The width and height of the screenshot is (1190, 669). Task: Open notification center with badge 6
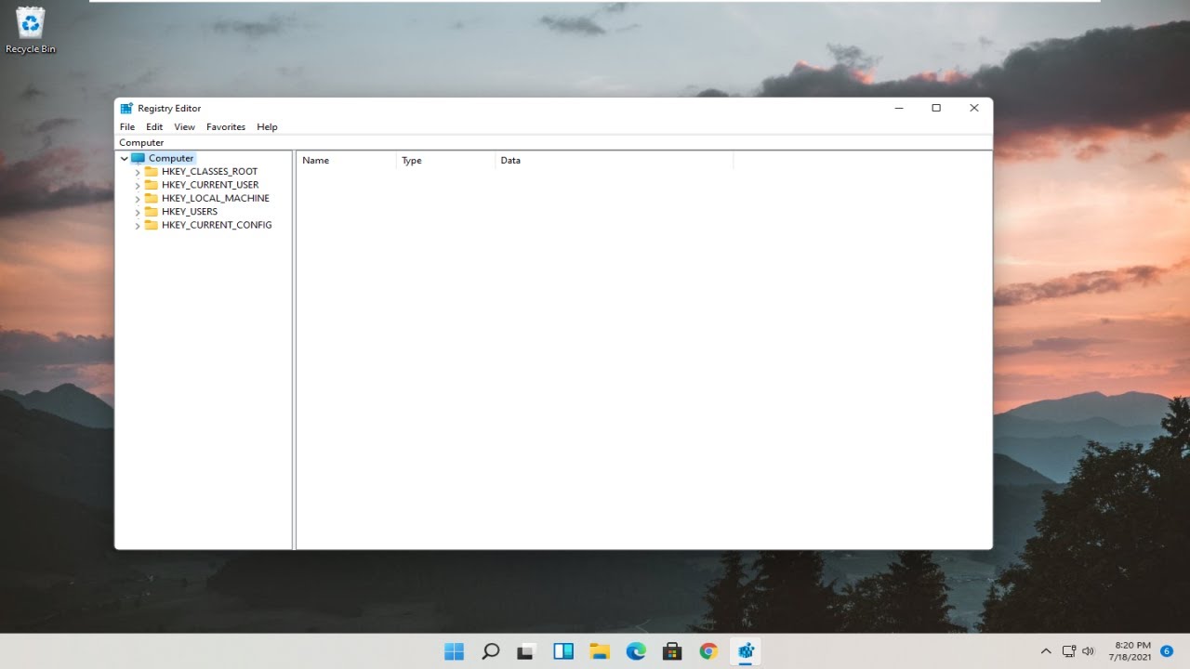click(1167, 651)
